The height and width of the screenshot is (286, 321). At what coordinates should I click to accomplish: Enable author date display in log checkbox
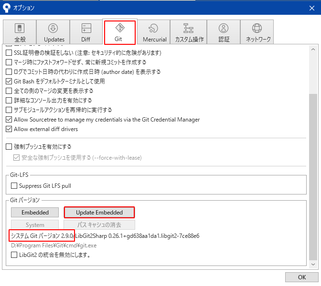[9, 71]
